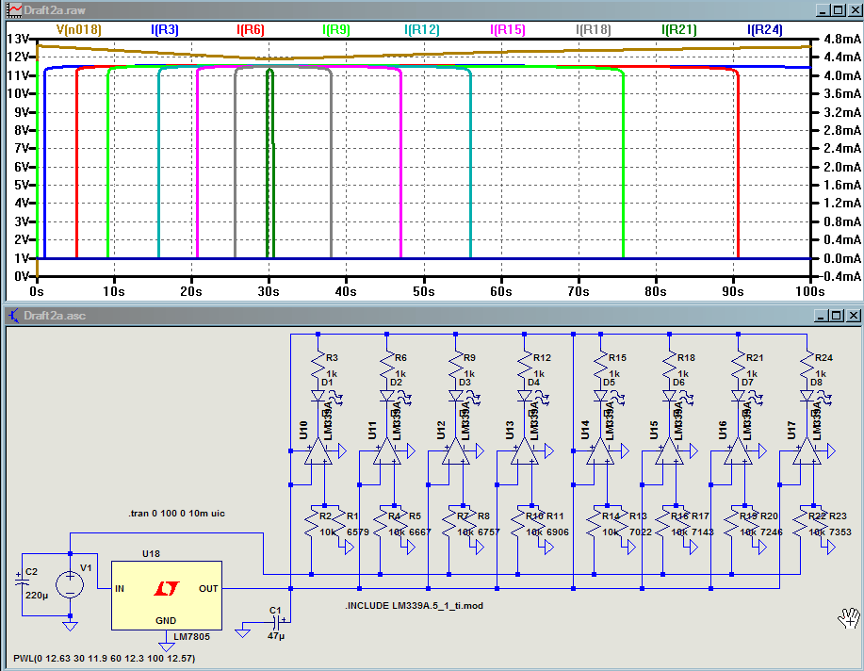Select the I(R6) trace label

point(251,30)
